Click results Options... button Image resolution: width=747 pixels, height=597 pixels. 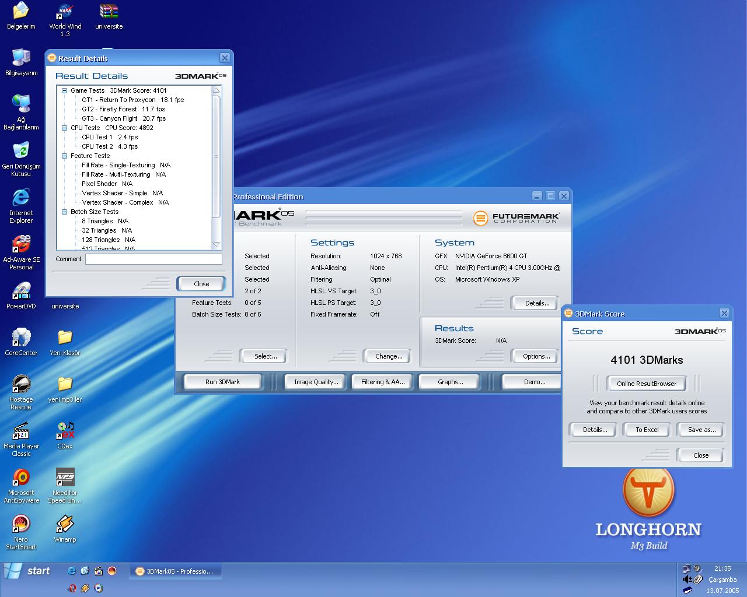[x=536, y=356]
